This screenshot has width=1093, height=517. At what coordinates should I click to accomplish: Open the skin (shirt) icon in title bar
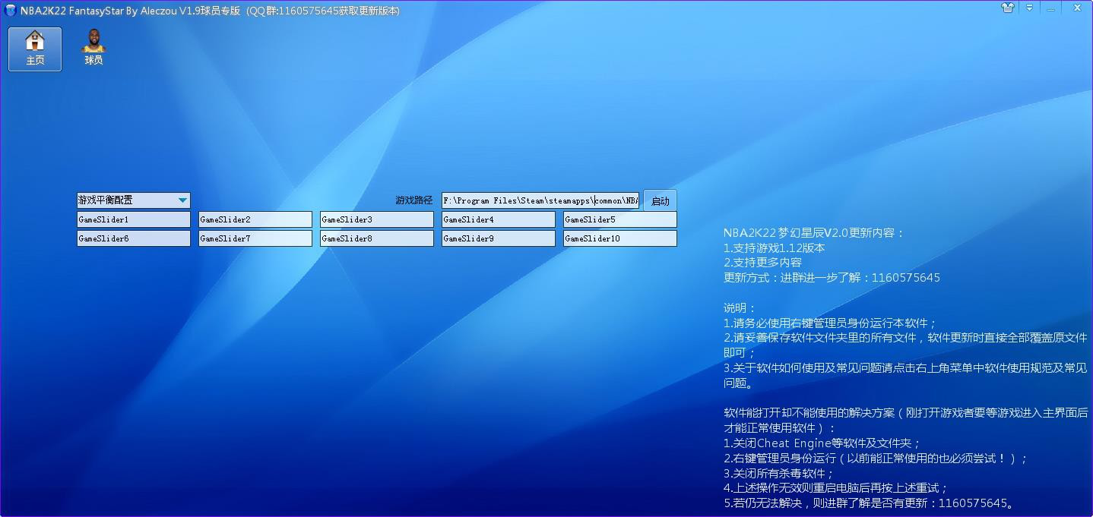click(1008, 8)
